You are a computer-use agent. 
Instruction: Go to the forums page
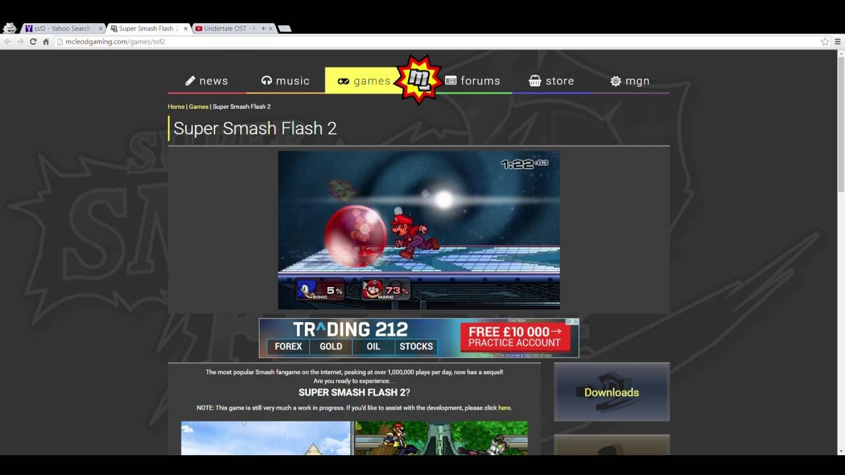(473, 80)
